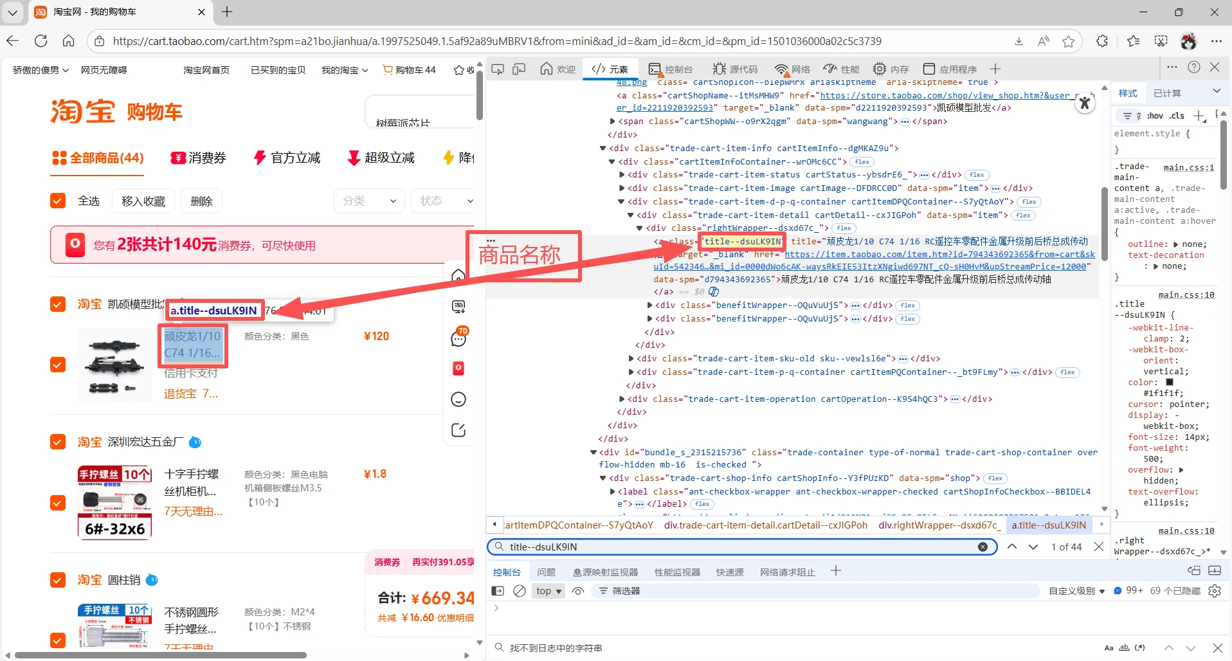1232x661 pixels.
Task: Create live expression eye icon
Action: 578,591
